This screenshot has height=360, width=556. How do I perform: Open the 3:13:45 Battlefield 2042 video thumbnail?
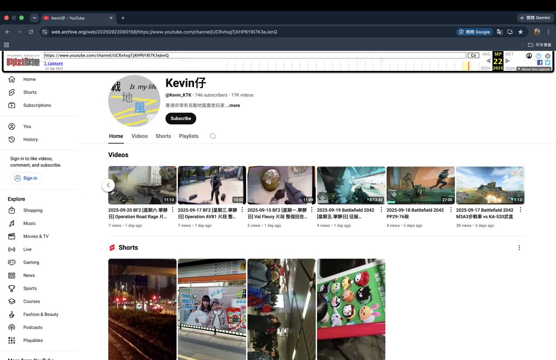[x=351, y=185]
